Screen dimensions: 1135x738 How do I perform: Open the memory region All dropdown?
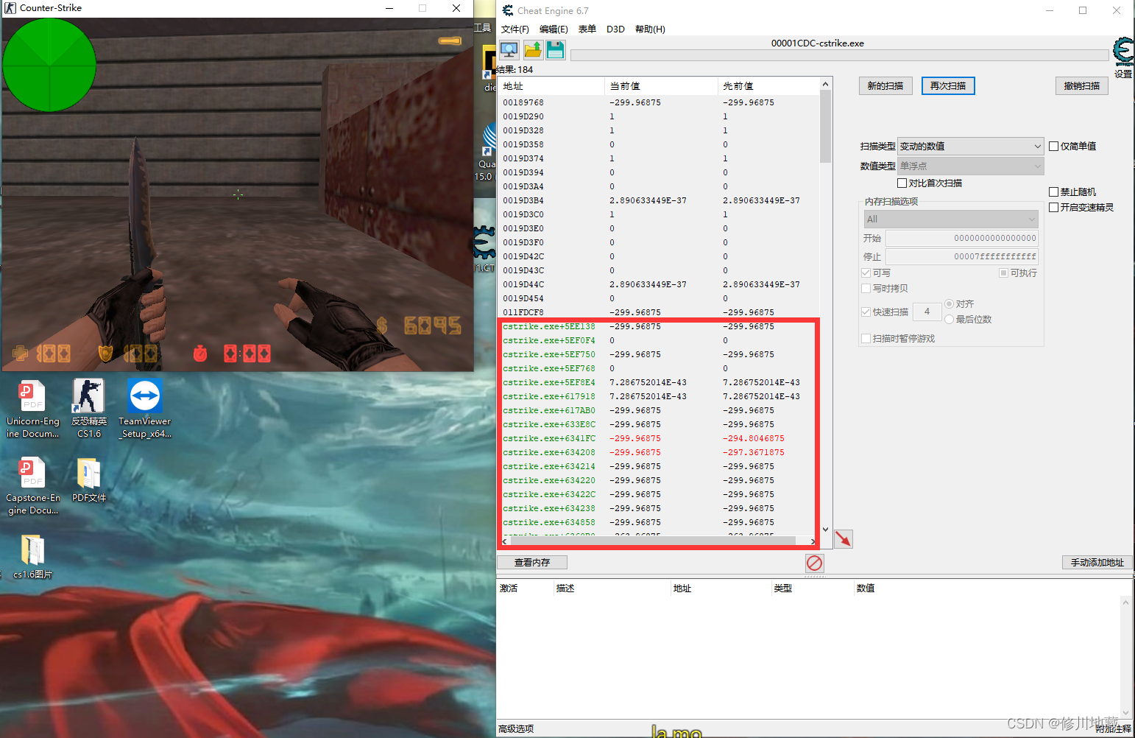point(951,219)
